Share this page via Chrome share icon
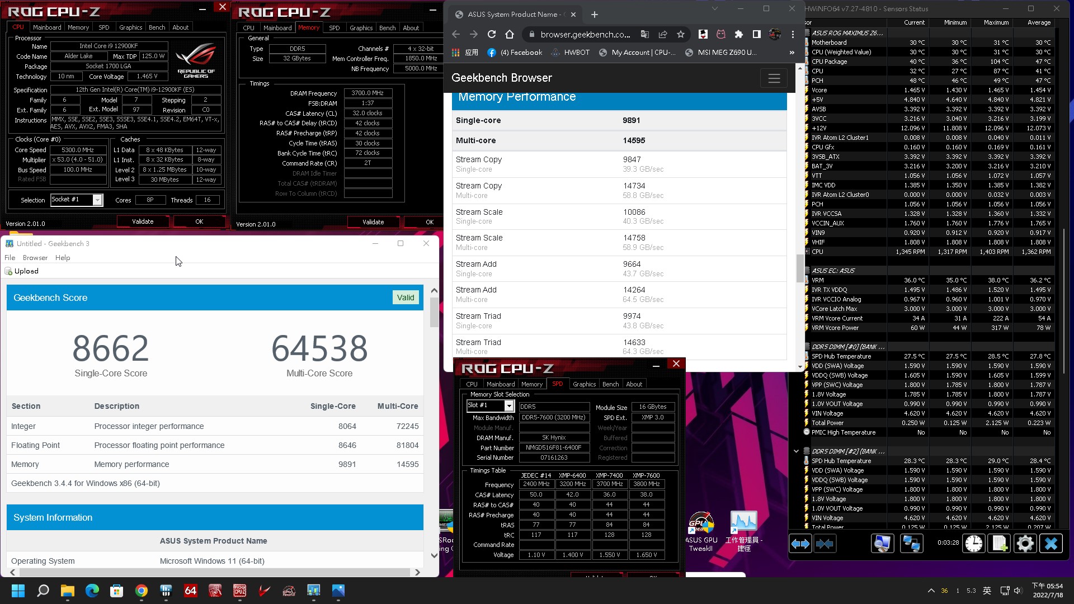The image size is (1074, 604). tap(663, 35)
